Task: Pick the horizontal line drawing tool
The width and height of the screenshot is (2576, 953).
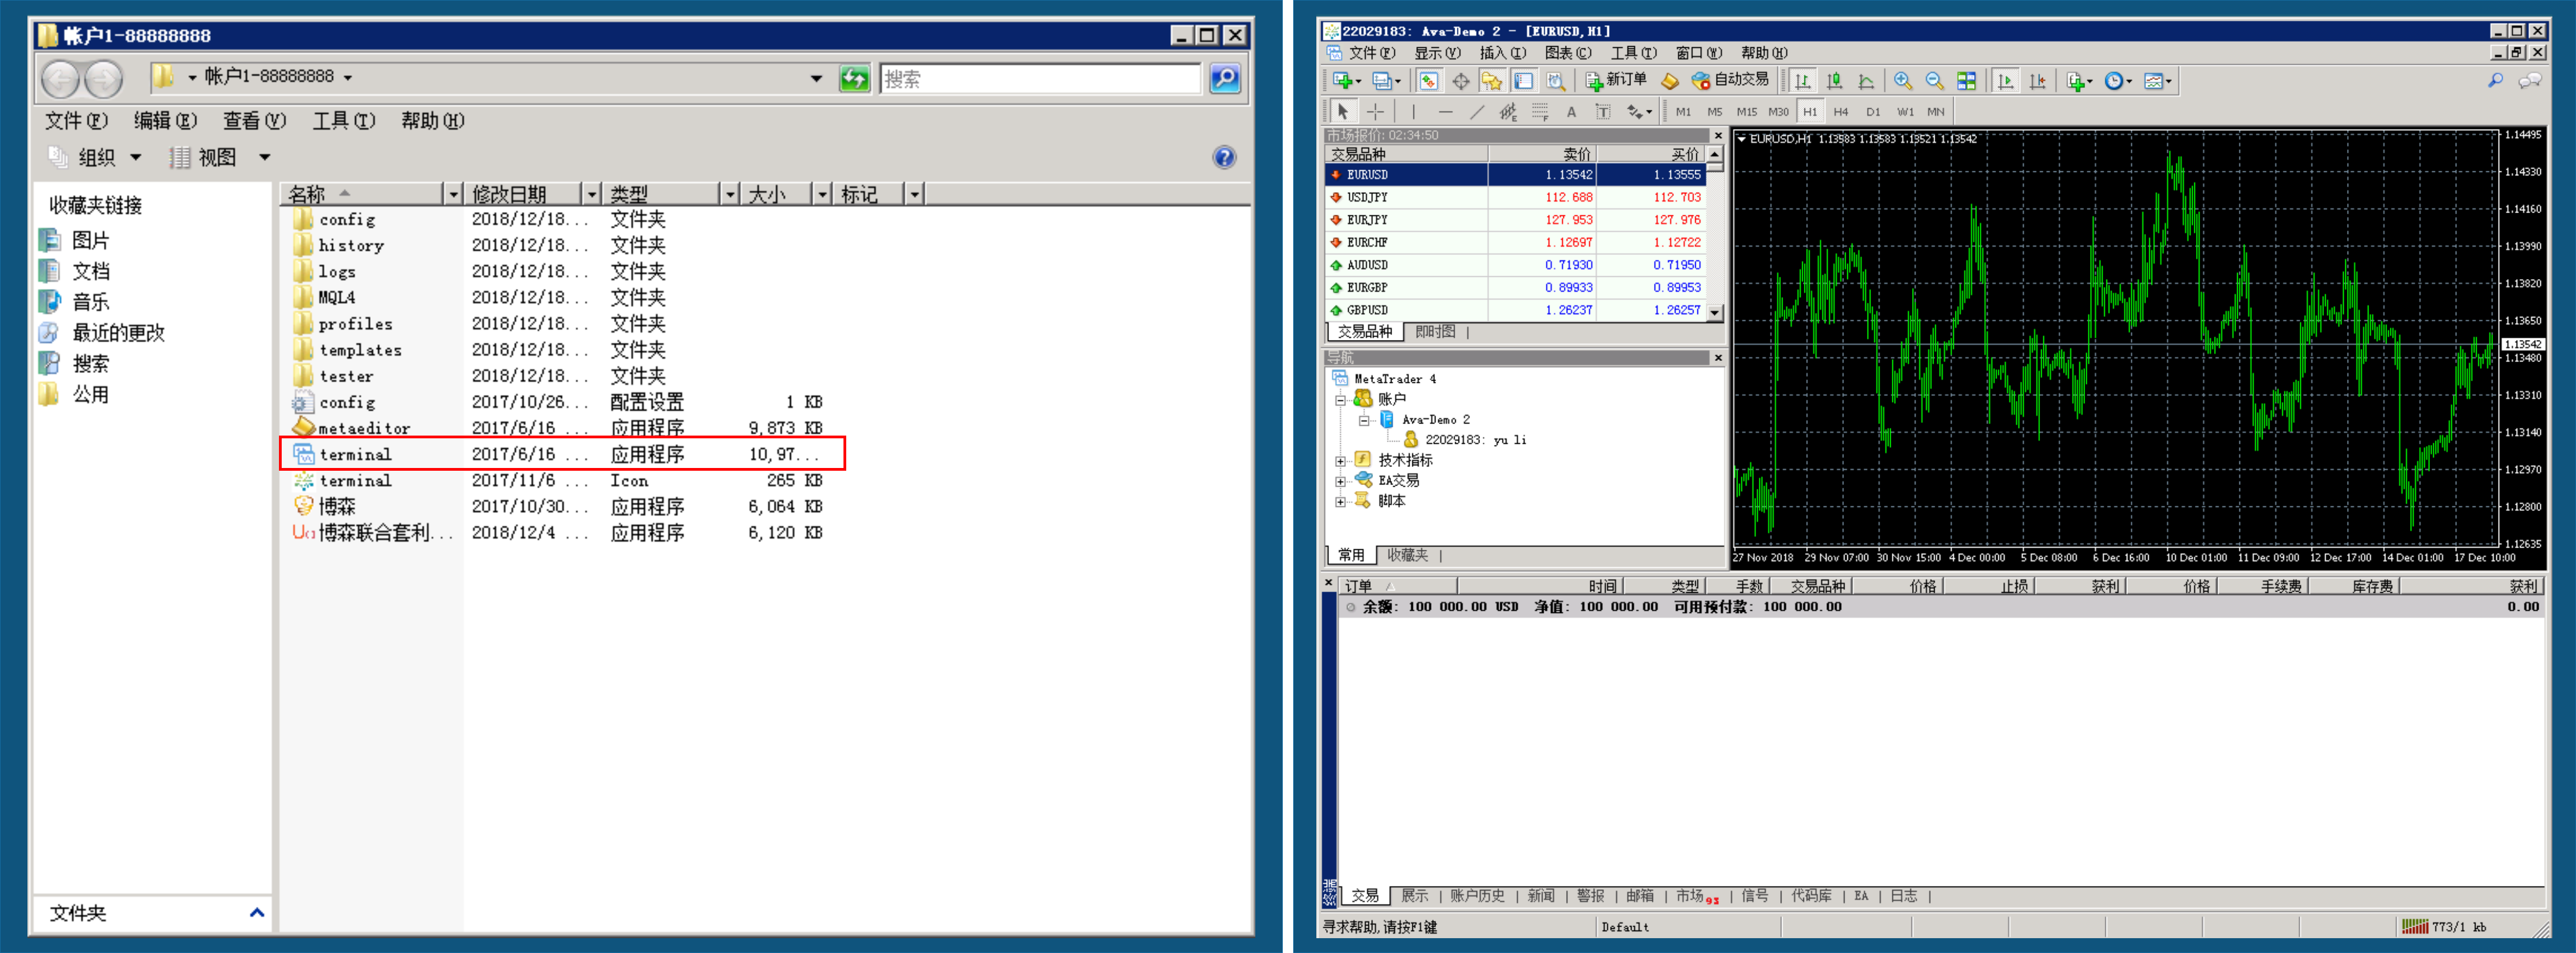Action: 1445,112
